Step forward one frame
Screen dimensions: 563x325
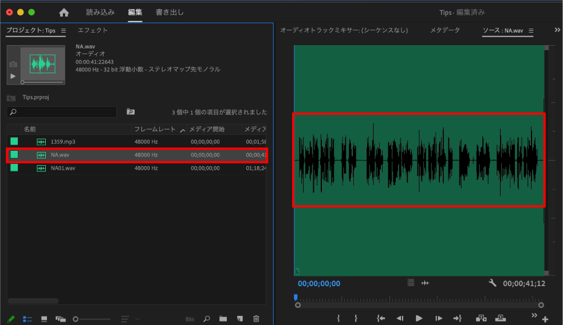[x=438, y=318]
